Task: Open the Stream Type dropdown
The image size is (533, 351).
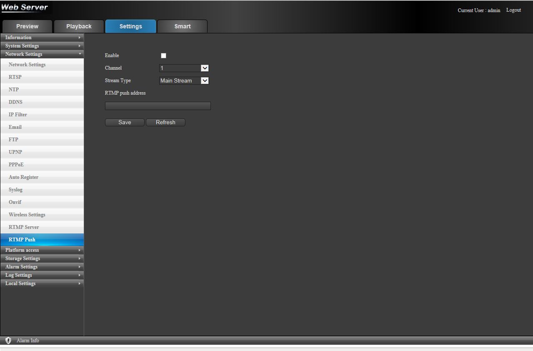Action: (184, 81)
